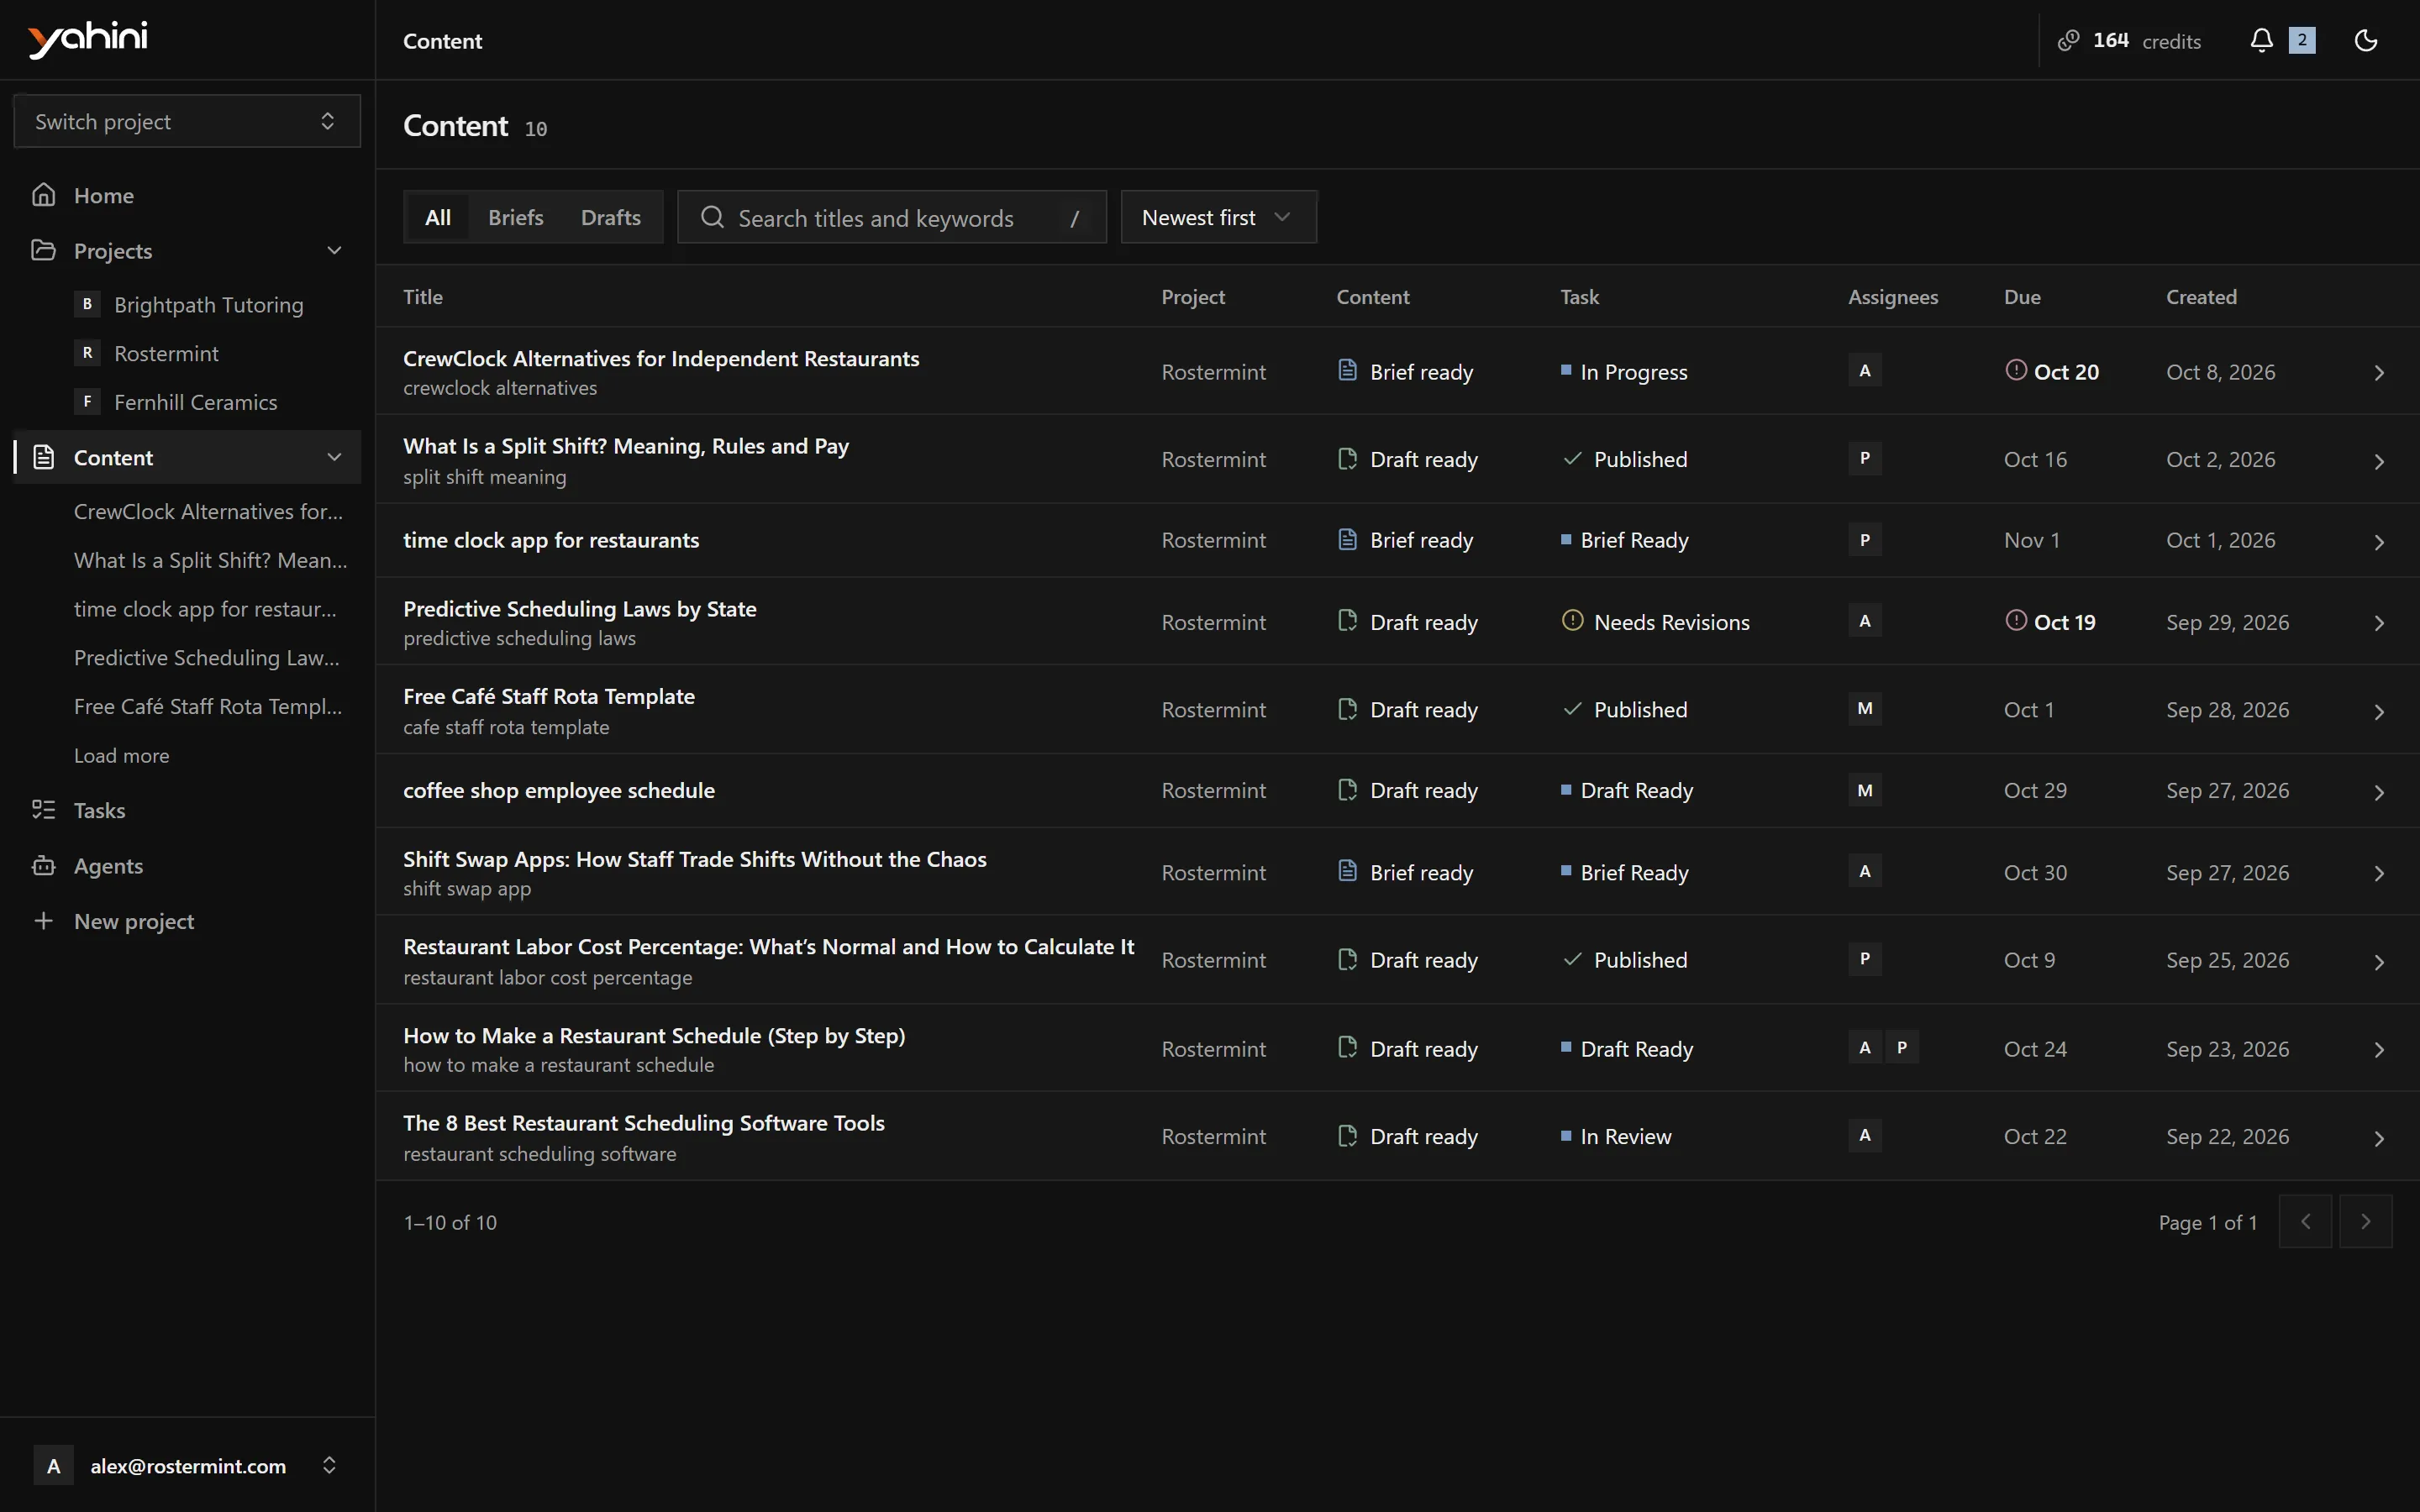
Task: Open Rostermint project in sidebar
Action: [x=166, y=353]
